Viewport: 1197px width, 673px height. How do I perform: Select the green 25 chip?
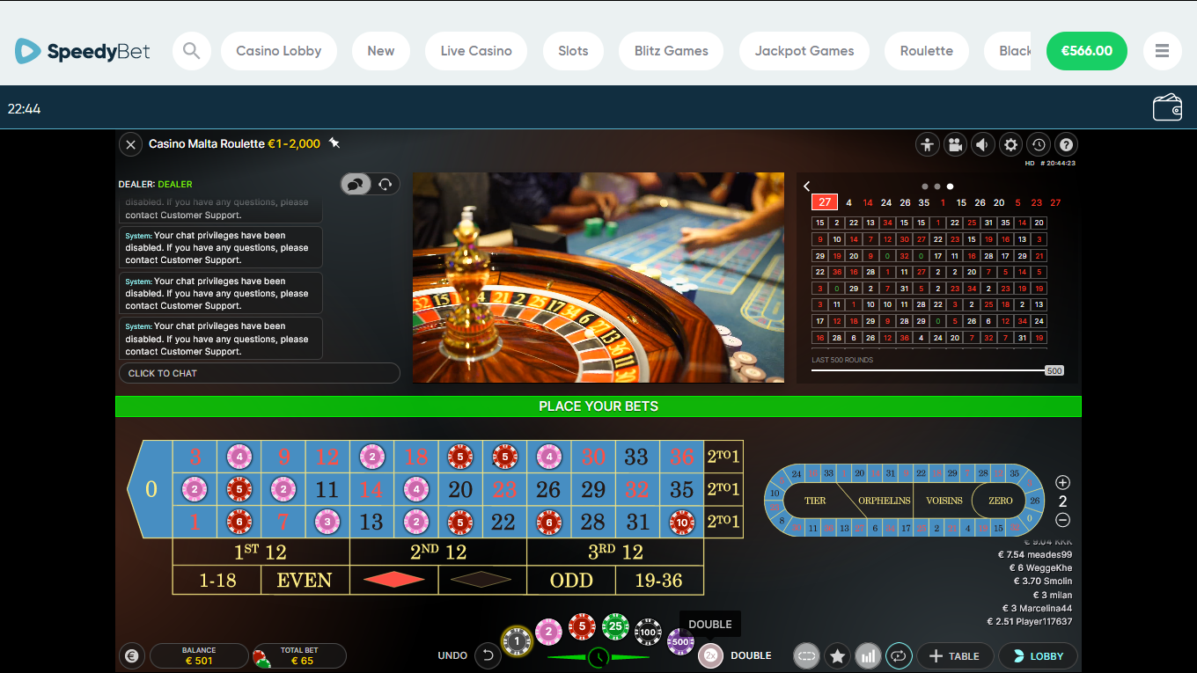[x=615, y=627]
